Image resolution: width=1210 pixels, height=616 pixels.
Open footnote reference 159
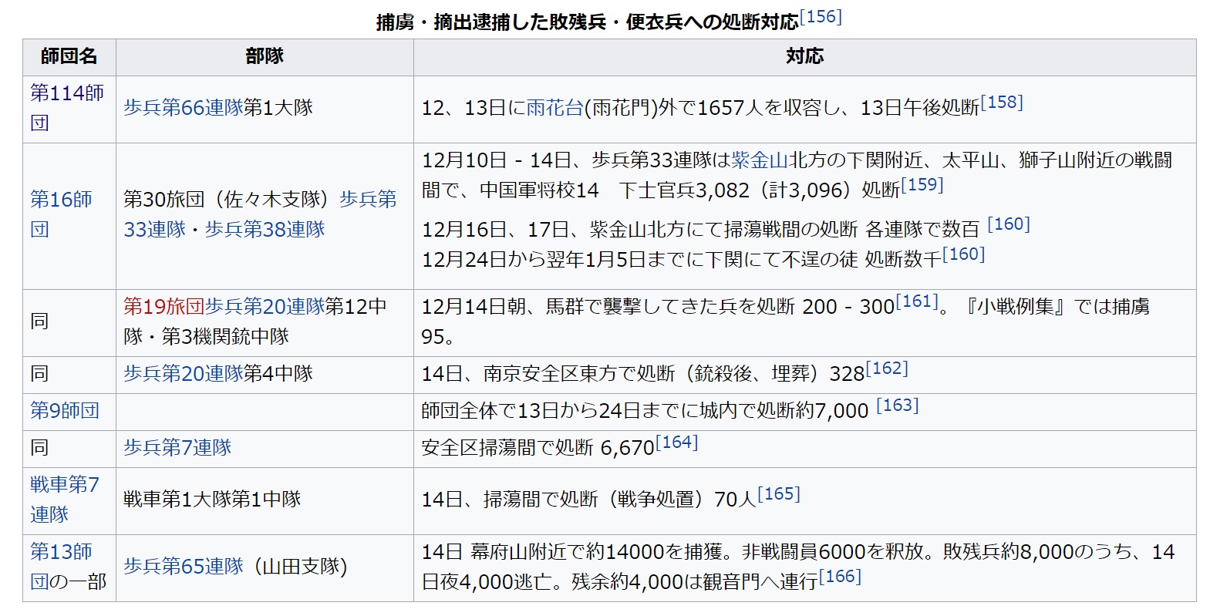922,185
